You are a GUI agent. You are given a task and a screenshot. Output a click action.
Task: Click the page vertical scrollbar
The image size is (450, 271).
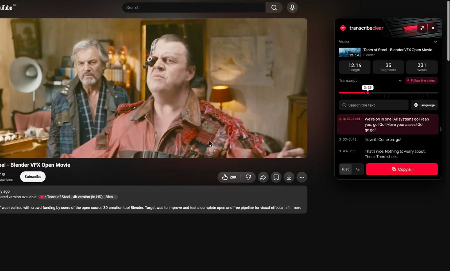448,31
